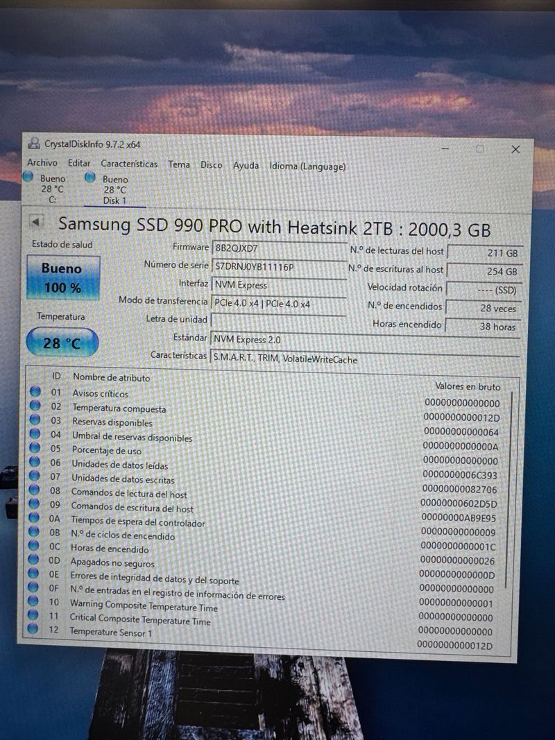Click the Modo de transferencia field
Image resolution: width=555 pixels, height=740 pixels.
click(278, 304)
